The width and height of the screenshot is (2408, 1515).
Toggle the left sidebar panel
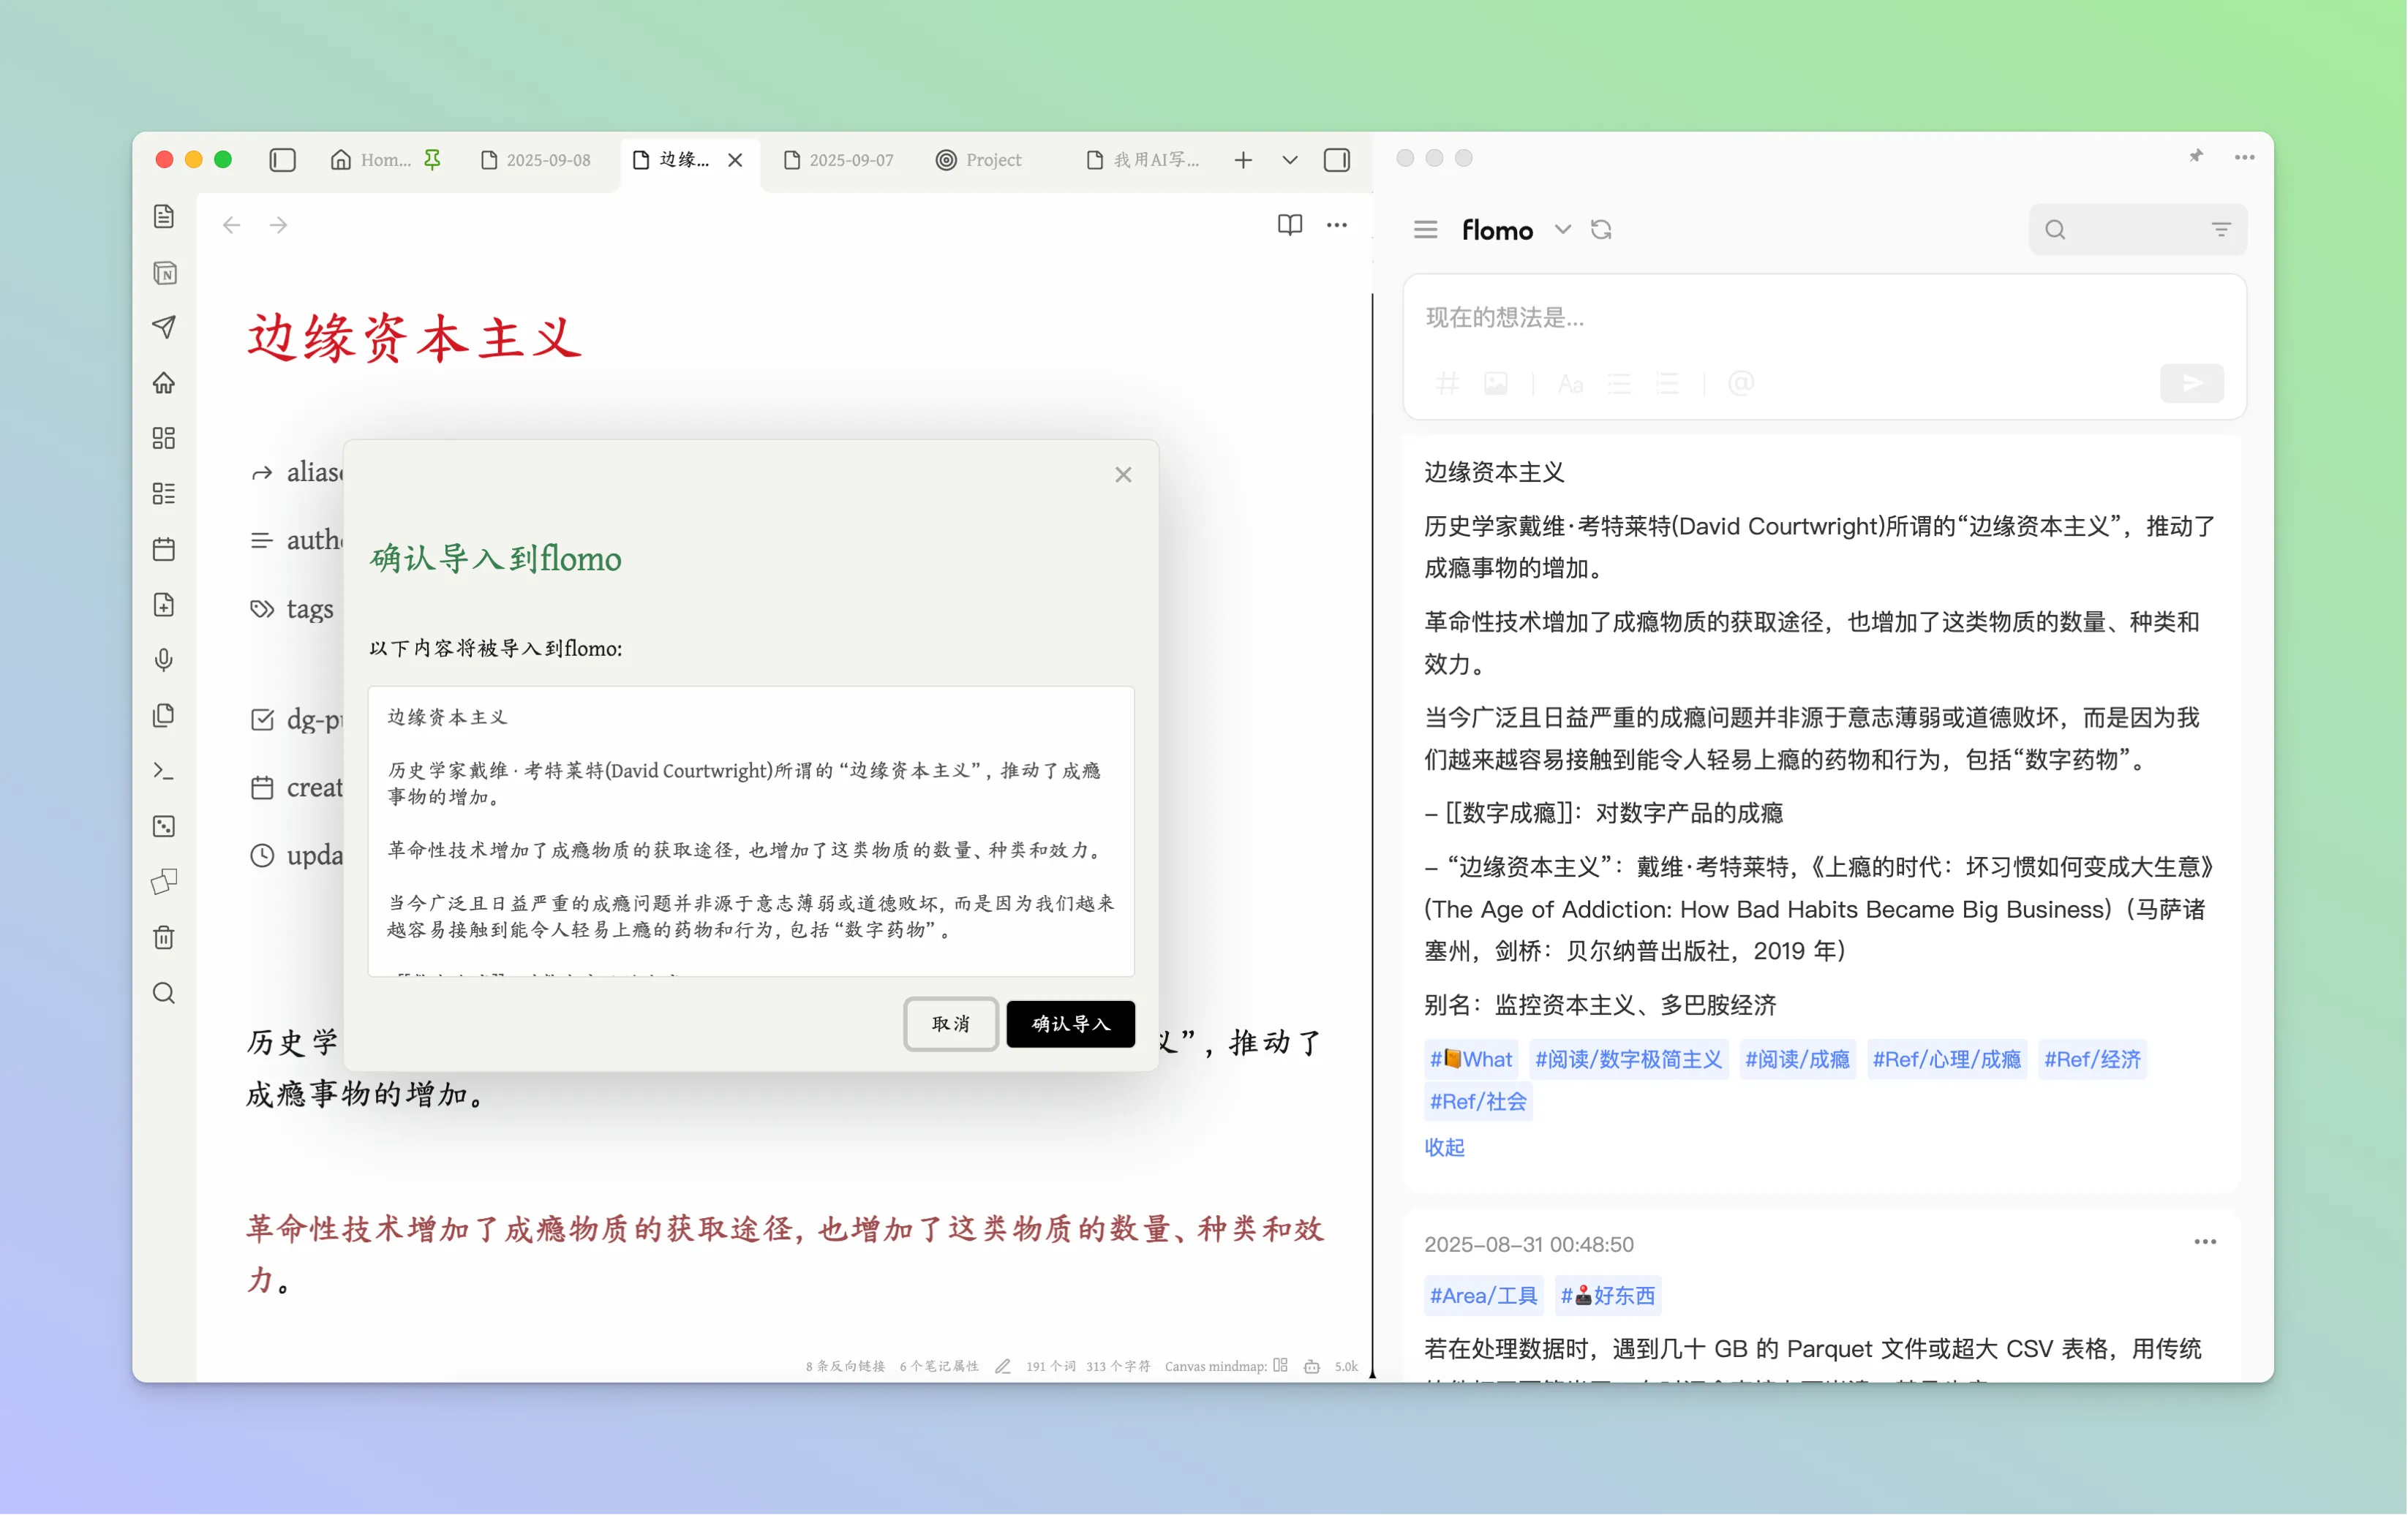pyautogui.click(x=282, y=160)
